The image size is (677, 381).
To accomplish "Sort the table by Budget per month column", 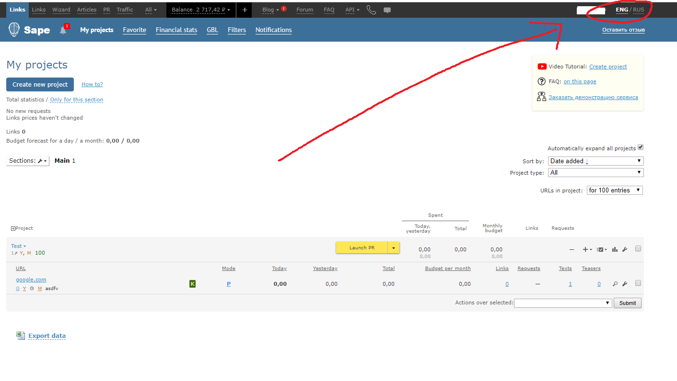I will tap(448, 269).
